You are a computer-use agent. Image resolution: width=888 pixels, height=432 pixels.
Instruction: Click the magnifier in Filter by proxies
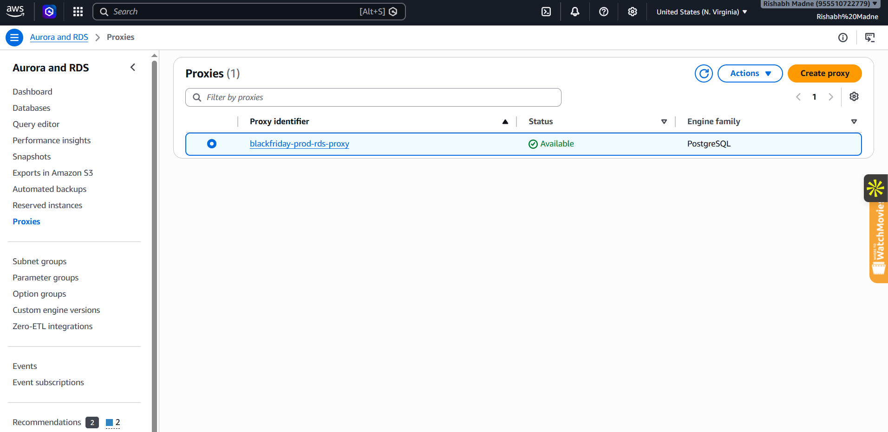pos(197,97)
